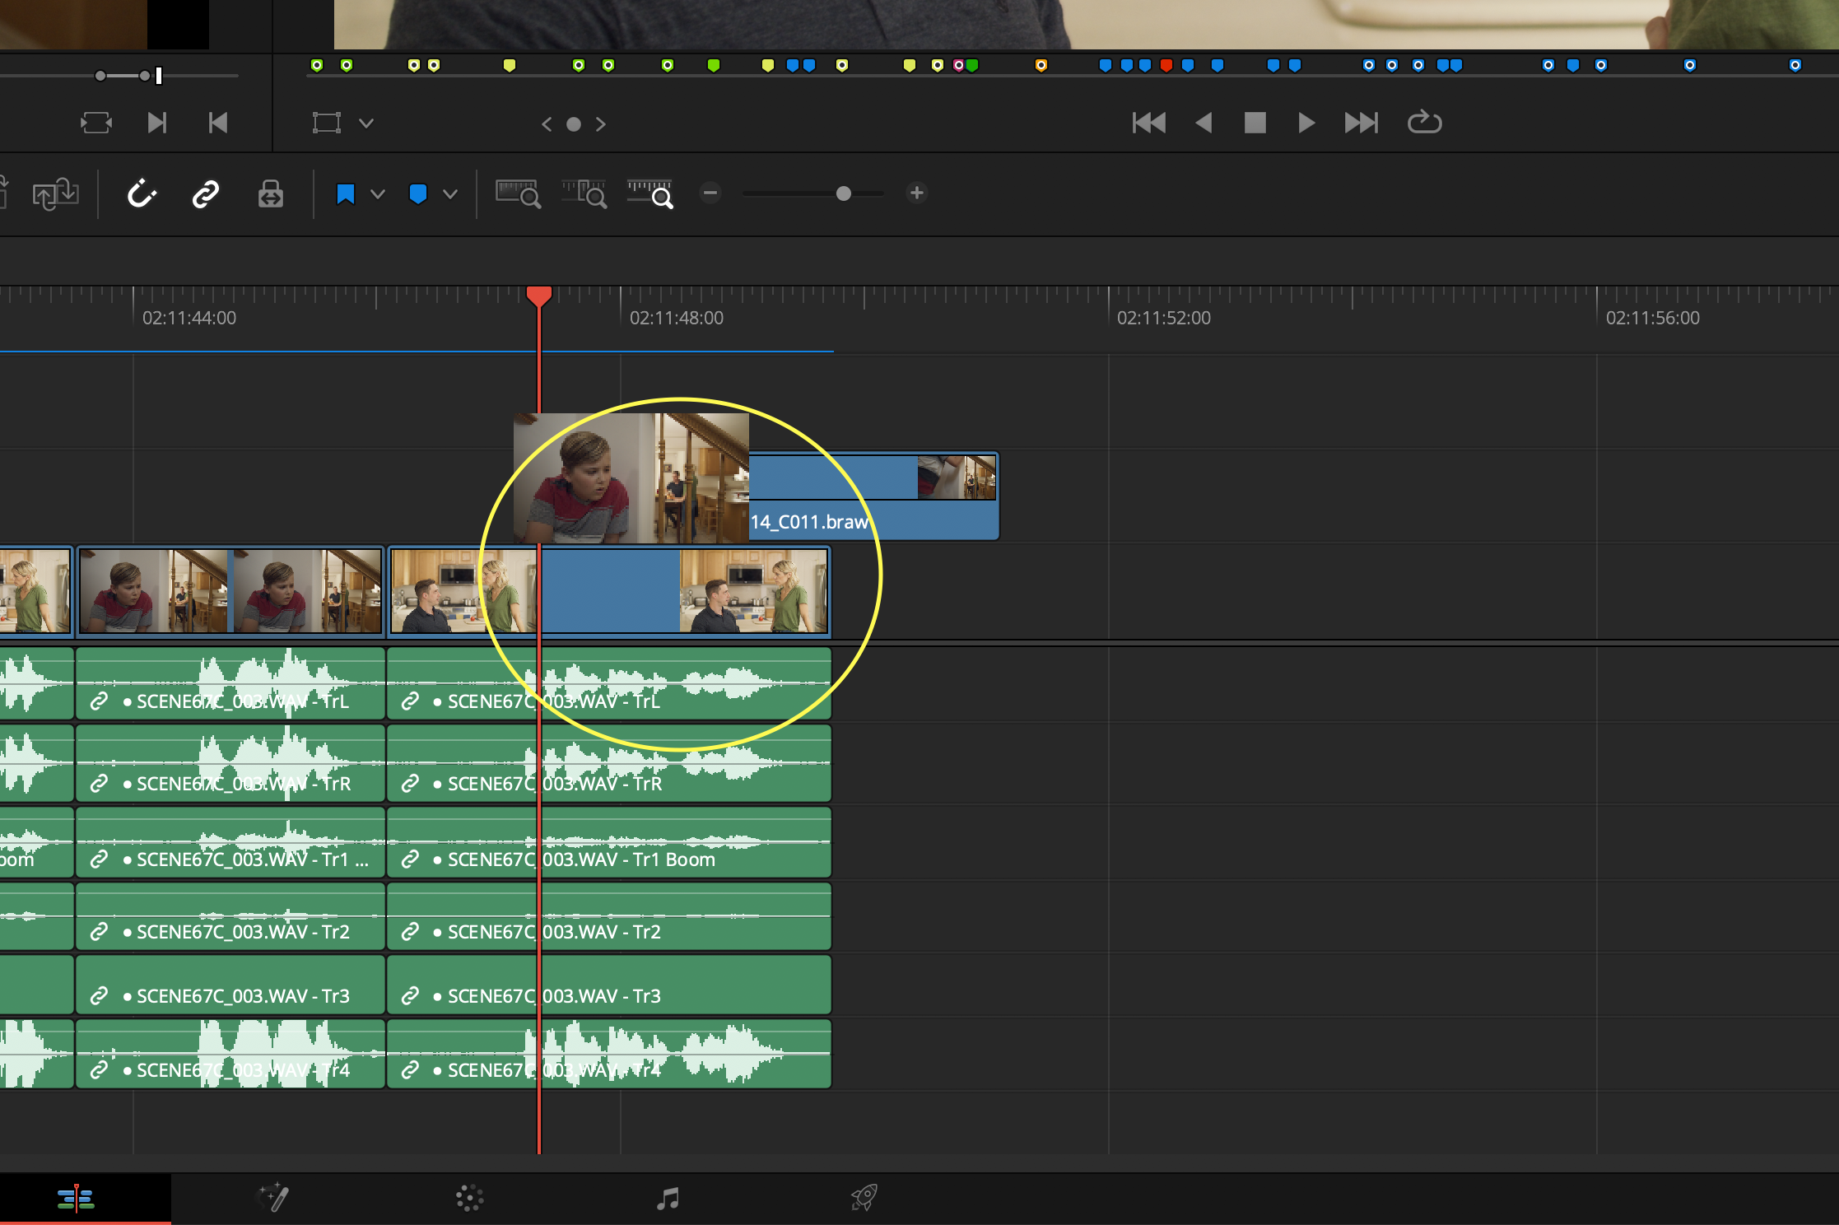Go to first frame transport button
1839x1225 pixels.
tap(1149, 123)
